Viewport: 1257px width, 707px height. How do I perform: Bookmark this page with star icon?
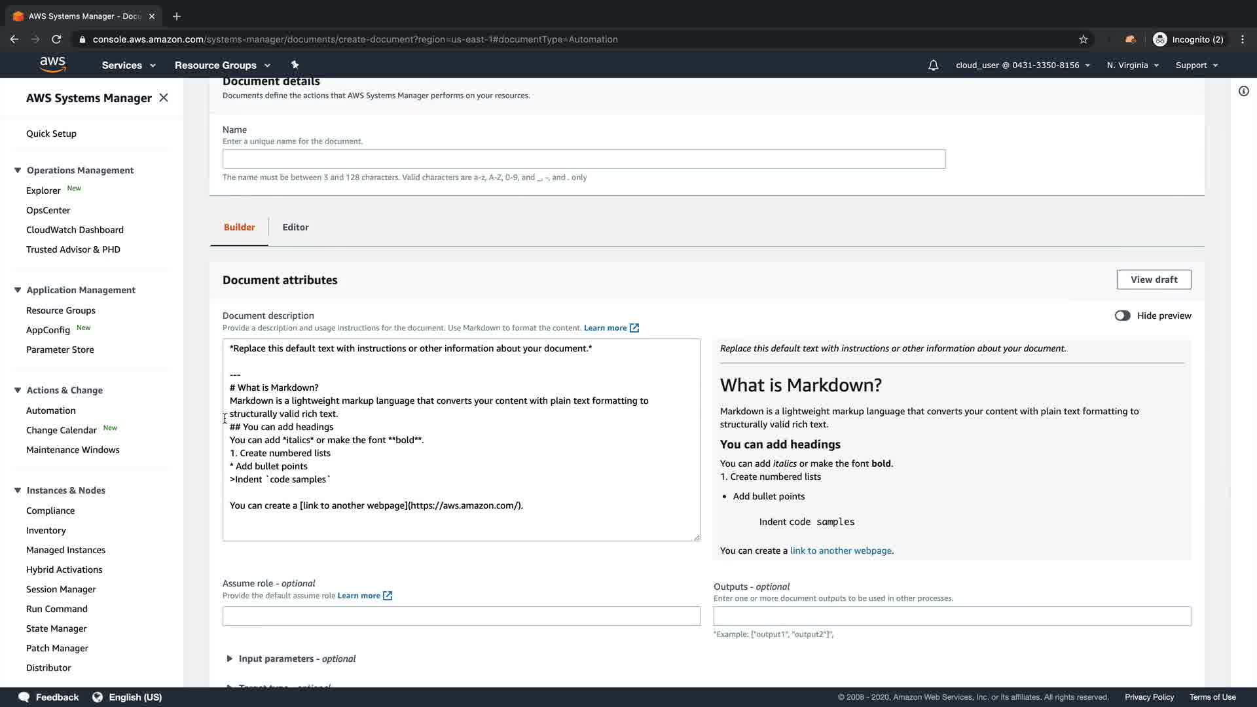1083,39
